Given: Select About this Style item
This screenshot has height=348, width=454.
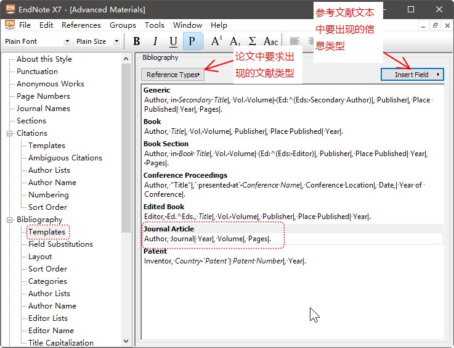Looking at the screenshot, I should click(x=44, y=59).
